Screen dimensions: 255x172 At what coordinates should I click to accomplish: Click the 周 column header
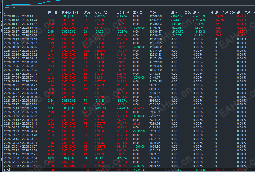pos(6,12)
